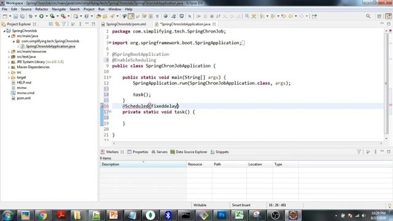Click the New file toolbar icon
393x221 pixels.
(x=5, y=17)
